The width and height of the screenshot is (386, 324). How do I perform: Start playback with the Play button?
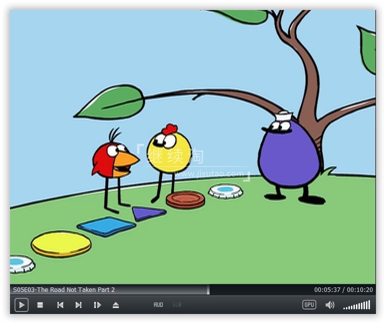coord(22,305)
